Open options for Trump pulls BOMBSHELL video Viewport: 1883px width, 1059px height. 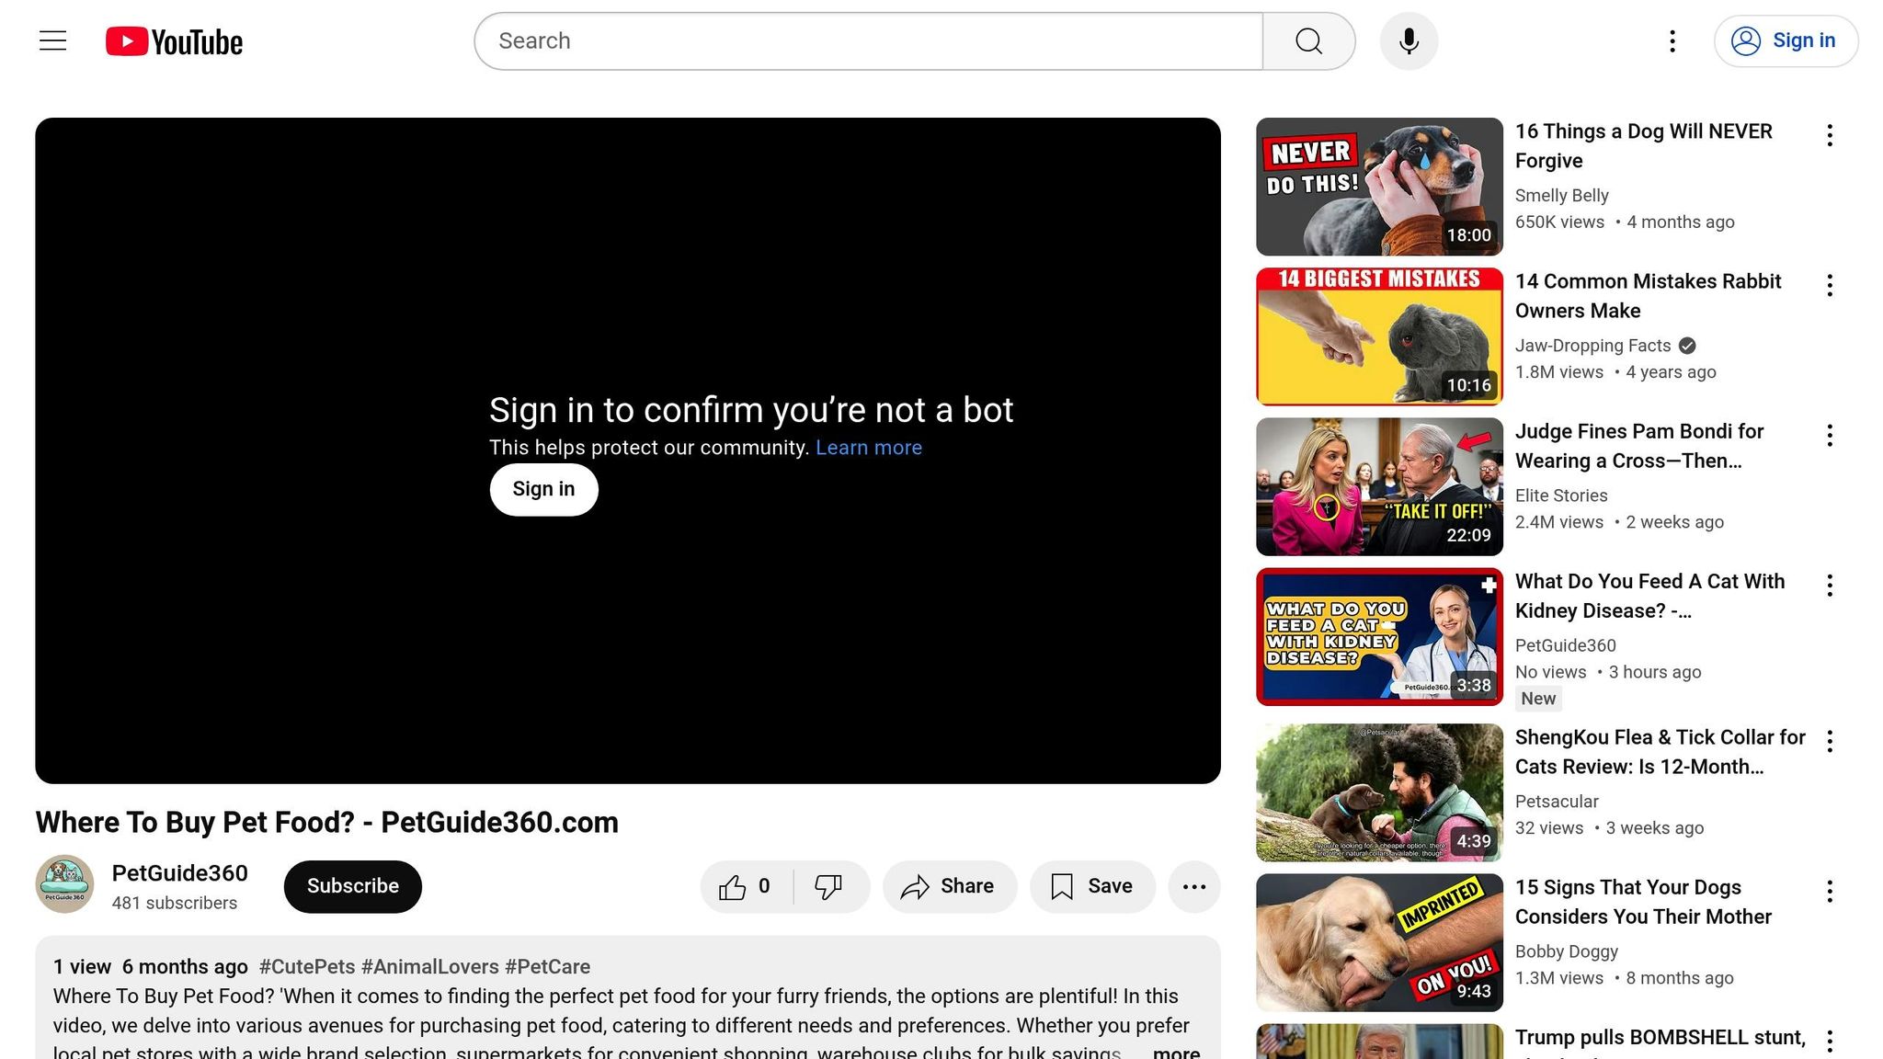(x=1830, y=1041)
